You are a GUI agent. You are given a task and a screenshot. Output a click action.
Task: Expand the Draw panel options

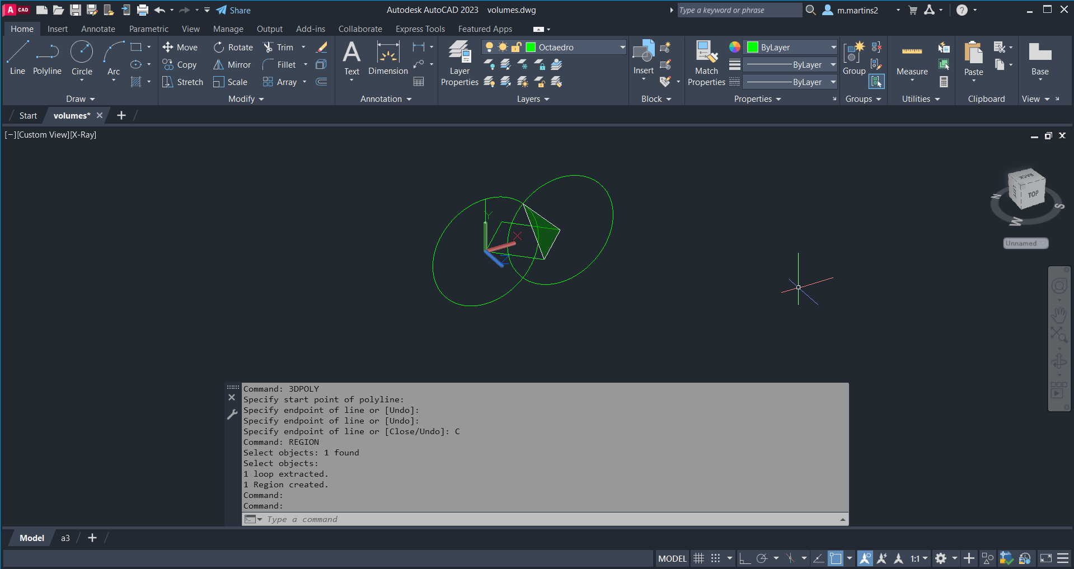click(x=81, y=99)
